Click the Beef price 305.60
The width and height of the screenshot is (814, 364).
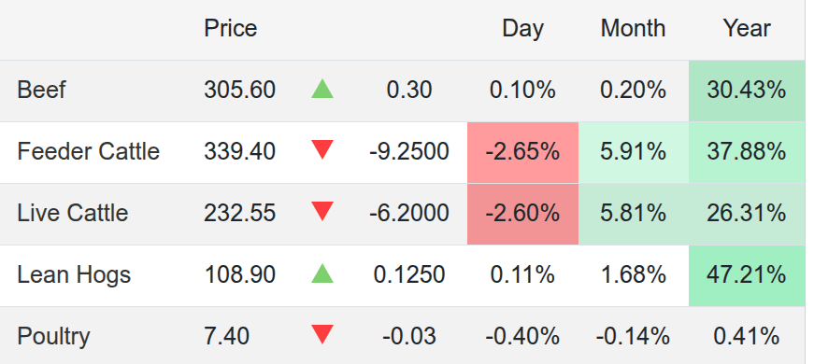[239, 91]
